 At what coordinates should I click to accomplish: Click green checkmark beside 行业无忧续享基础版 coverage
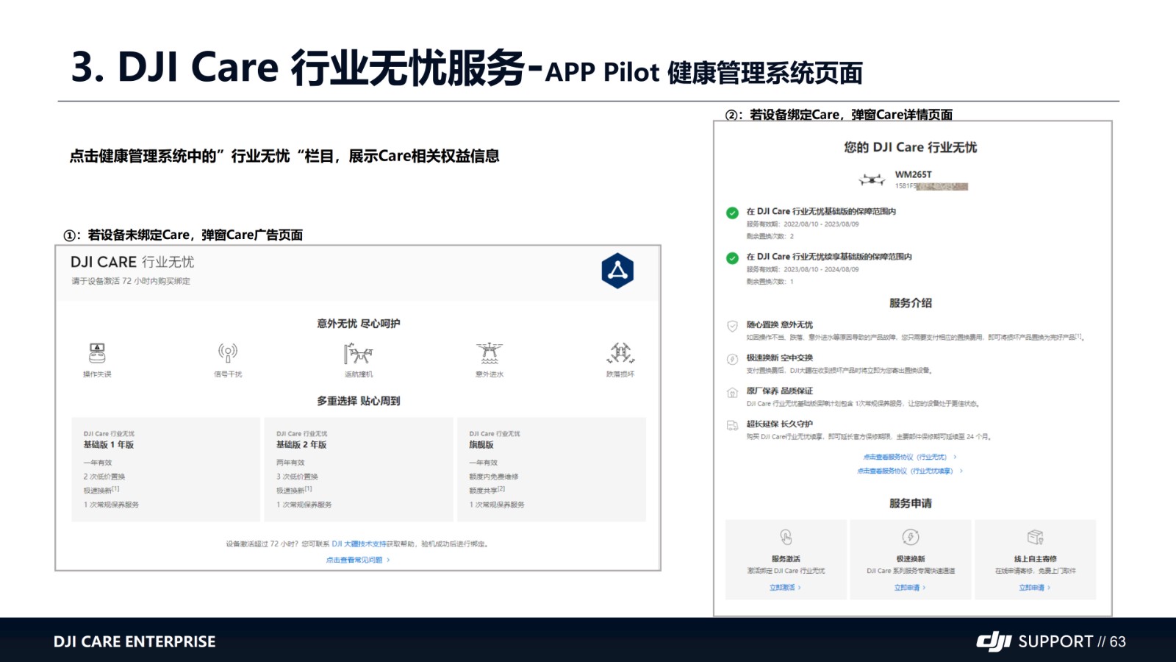click(x=732, y=258)
